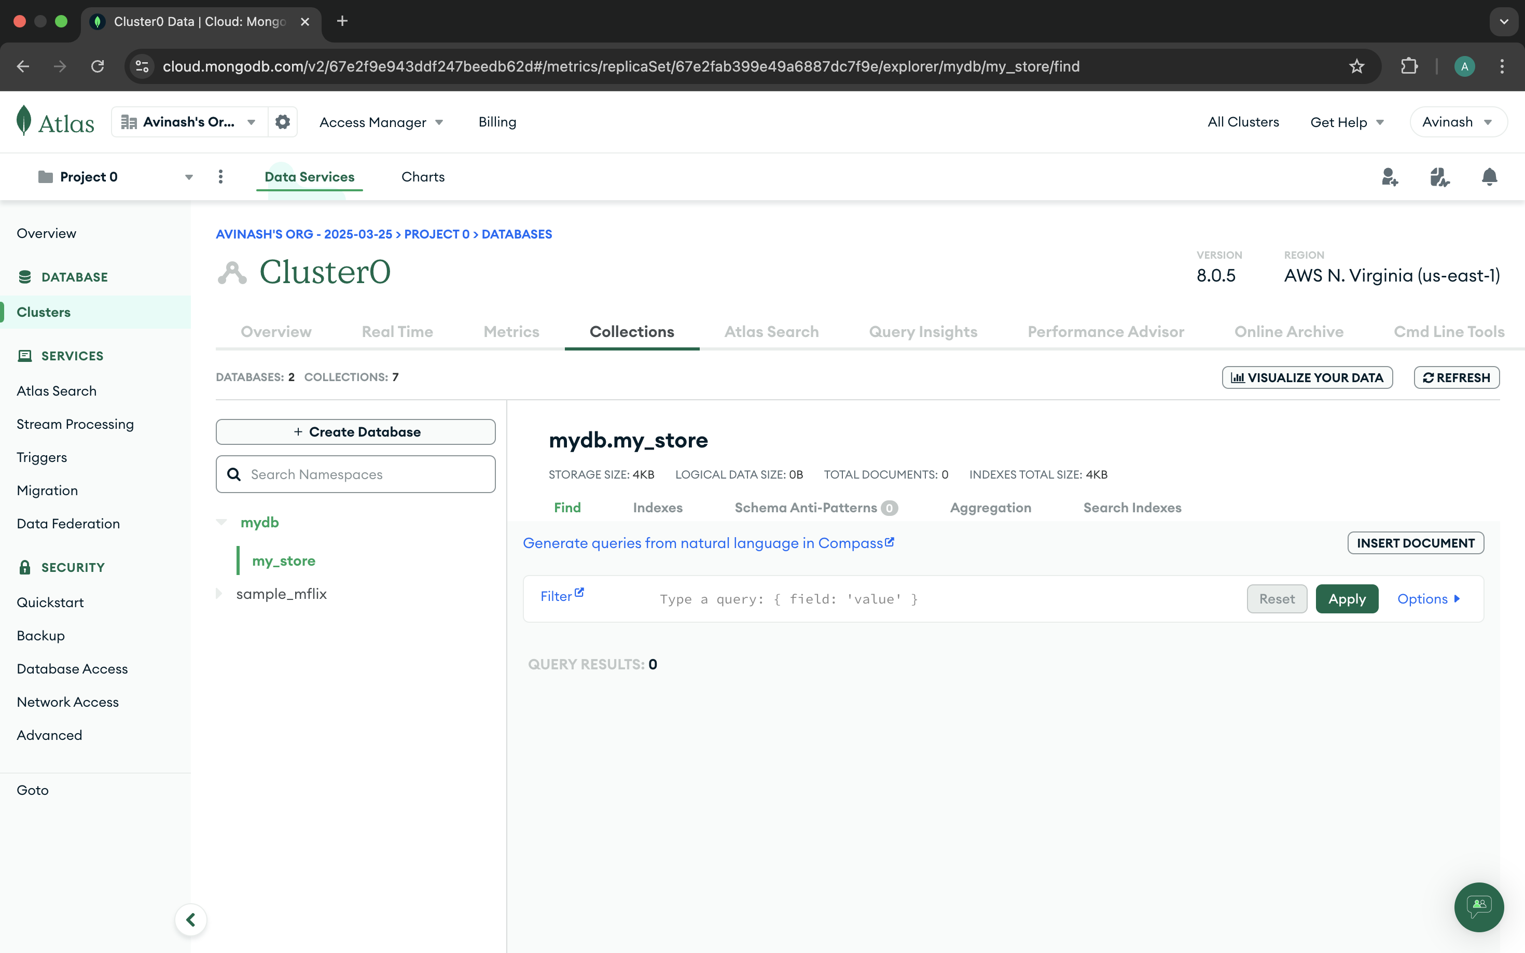Open the Metrics cluster tab
Viewport: 1525px width, 953px height.
(511, 331)
